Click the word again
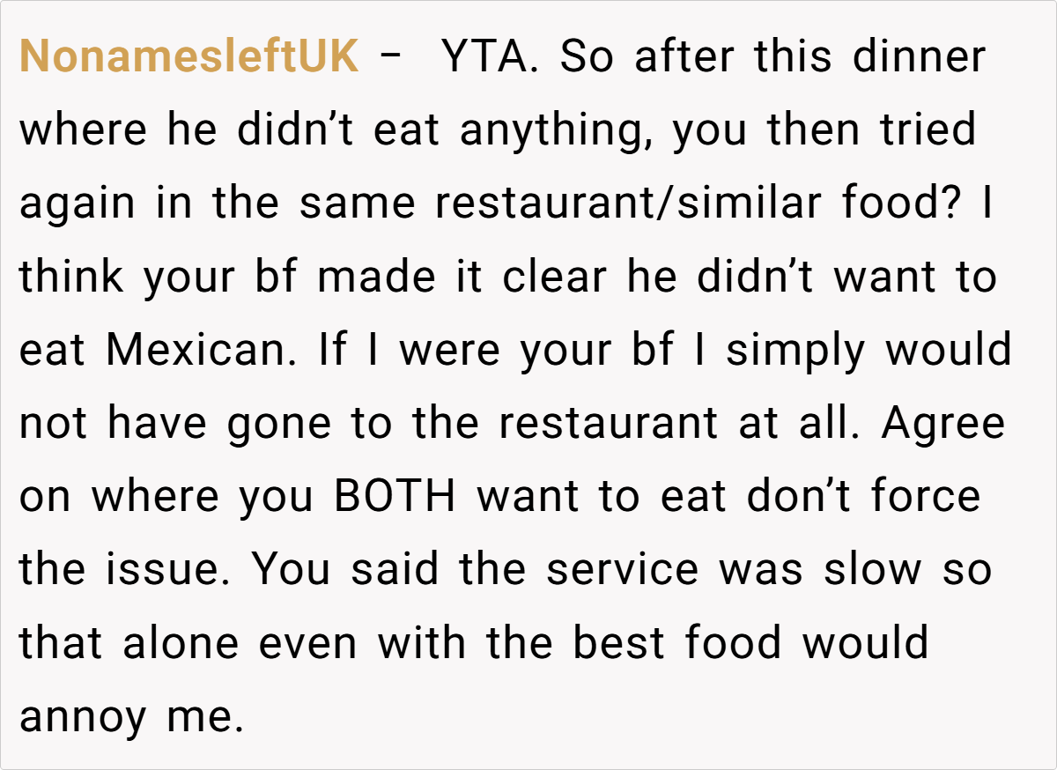 click(x=78, y=204)
